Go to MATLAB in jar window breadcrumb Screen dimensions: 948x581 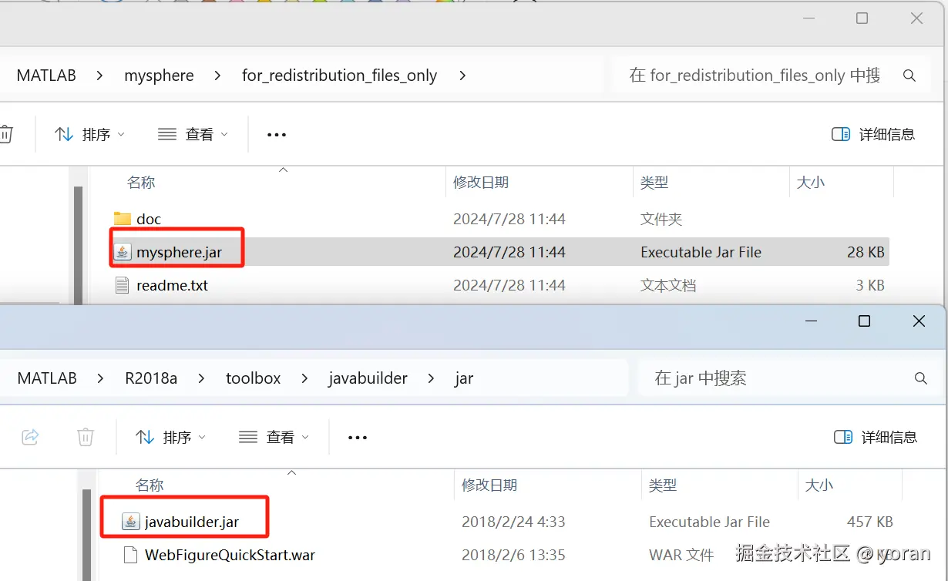point(47,378)
